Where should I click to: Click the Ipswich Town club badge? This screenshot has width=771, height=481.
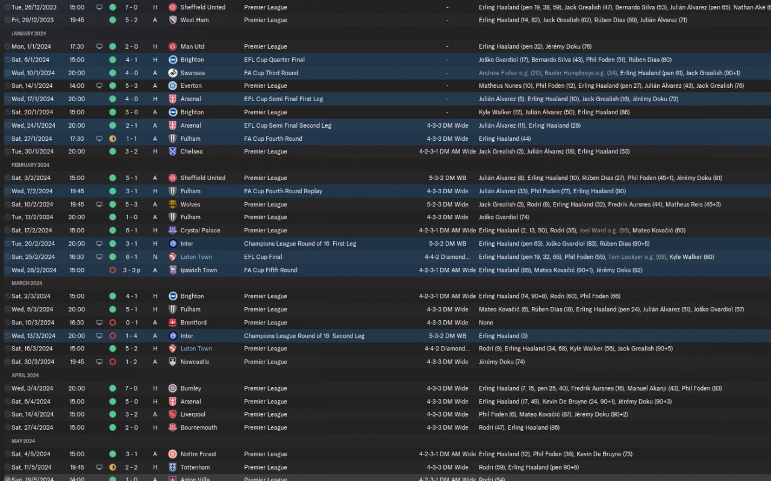click(173, 270)
